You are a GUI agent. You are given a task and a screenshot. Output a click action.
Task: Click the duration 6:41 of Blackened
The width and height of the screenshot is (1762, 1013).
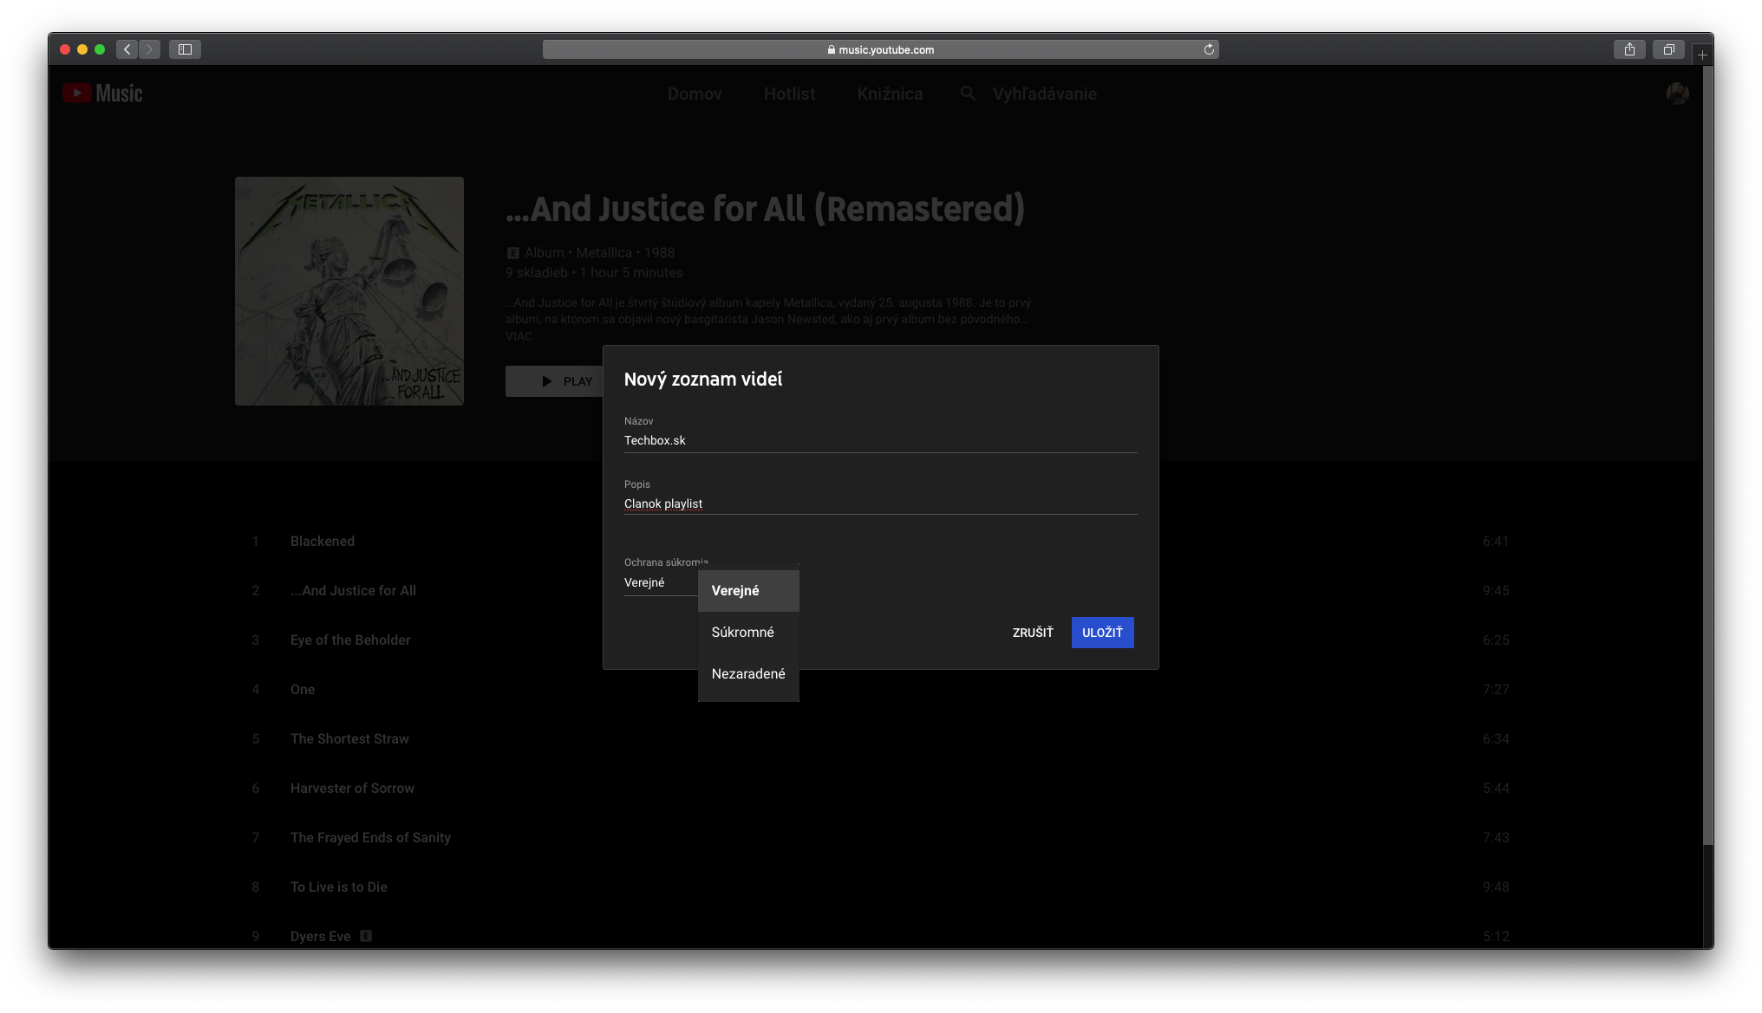point(1496,542)
